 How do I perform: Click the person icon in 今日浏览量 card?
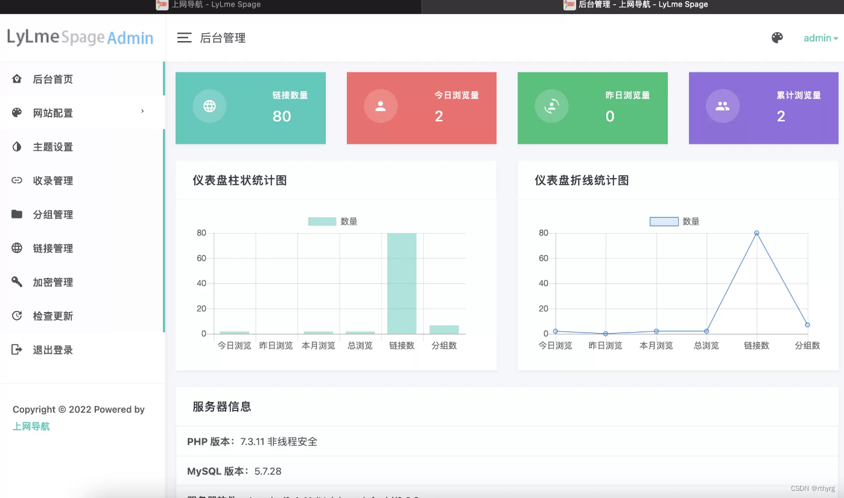[381, 106]
